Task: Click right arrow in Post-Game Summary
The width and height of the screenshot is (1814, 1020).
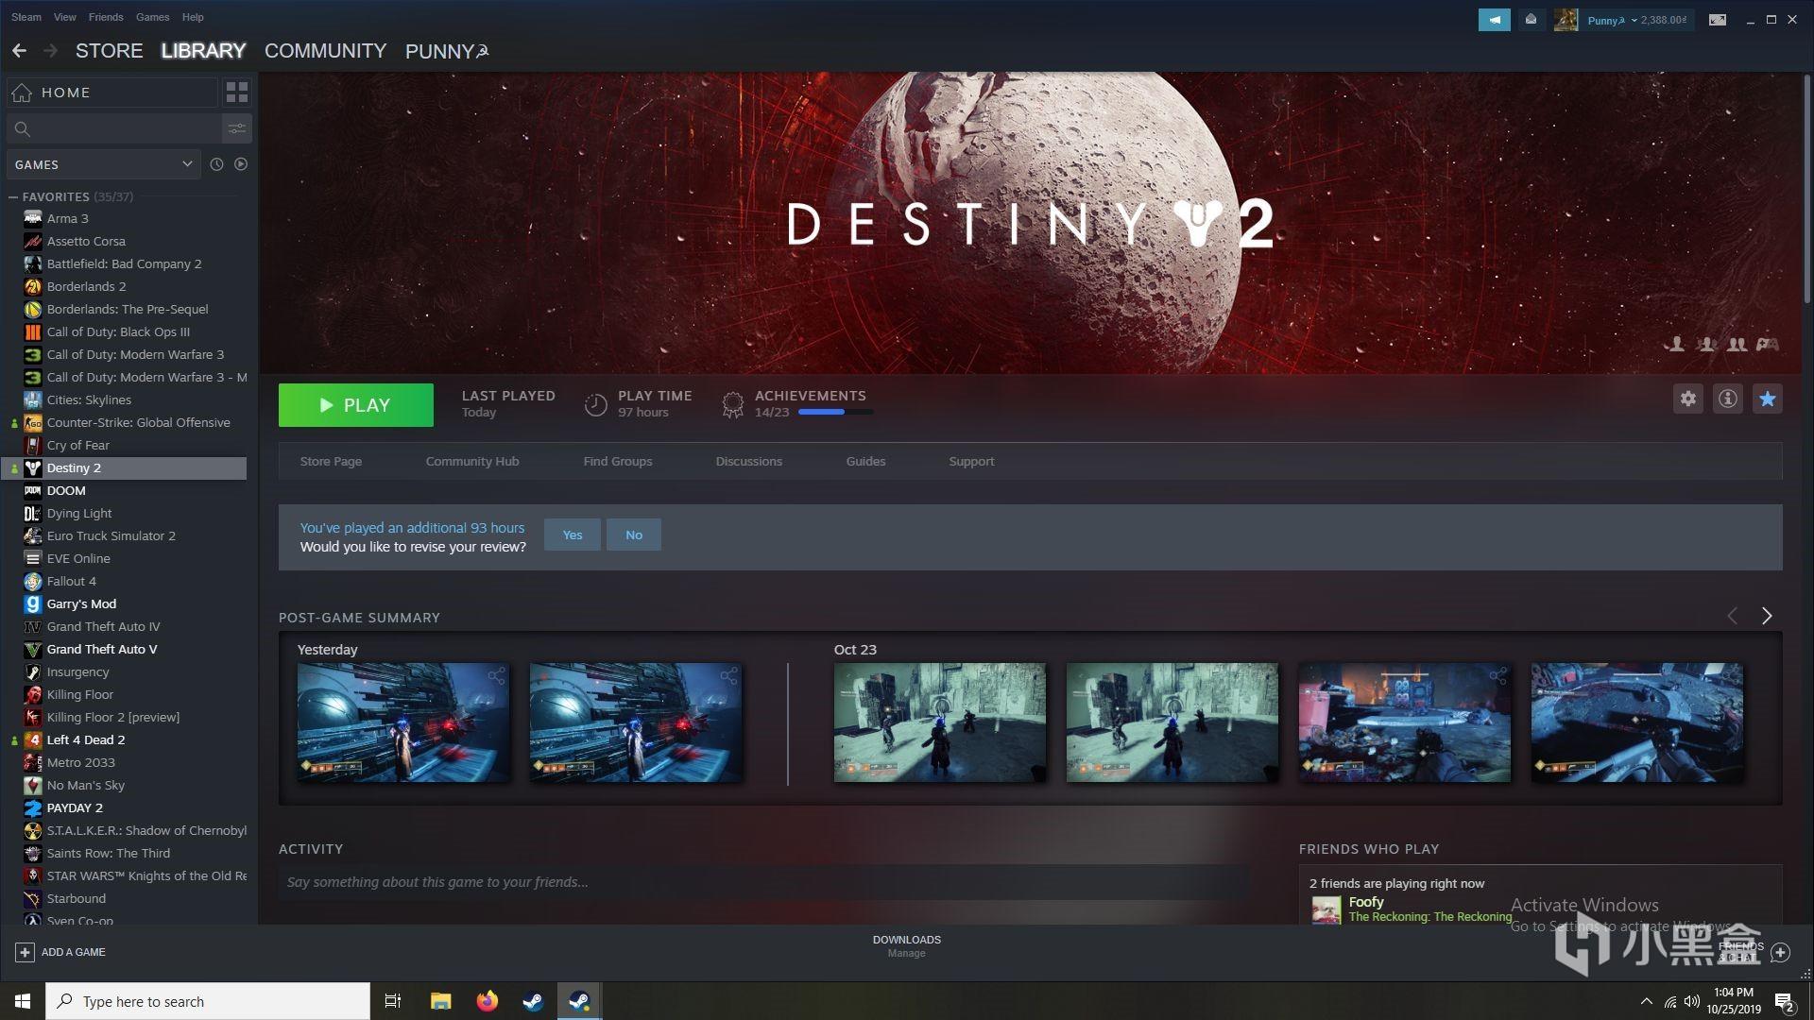Action: coord(1766,616)
